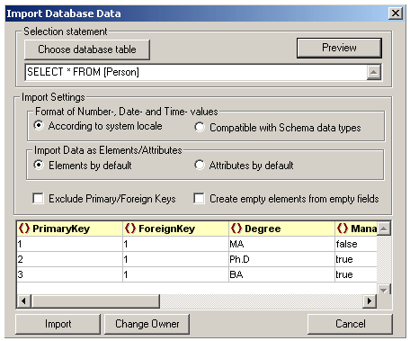Click the Preview button
410x341 pixels.
339,48
